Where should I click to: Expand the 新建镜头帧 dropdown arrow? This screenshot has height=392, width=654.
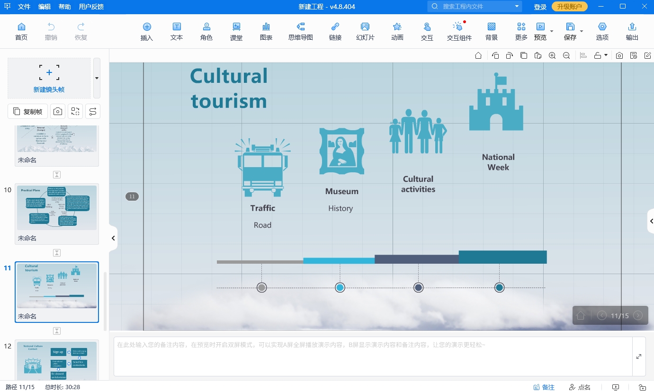(x=97, y=78)
